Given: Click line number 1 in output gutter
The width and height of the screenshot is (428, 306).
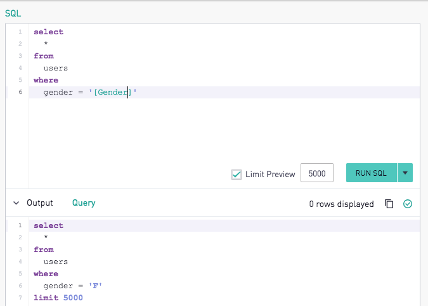Looking at the screenshot, I should (20, 225).
